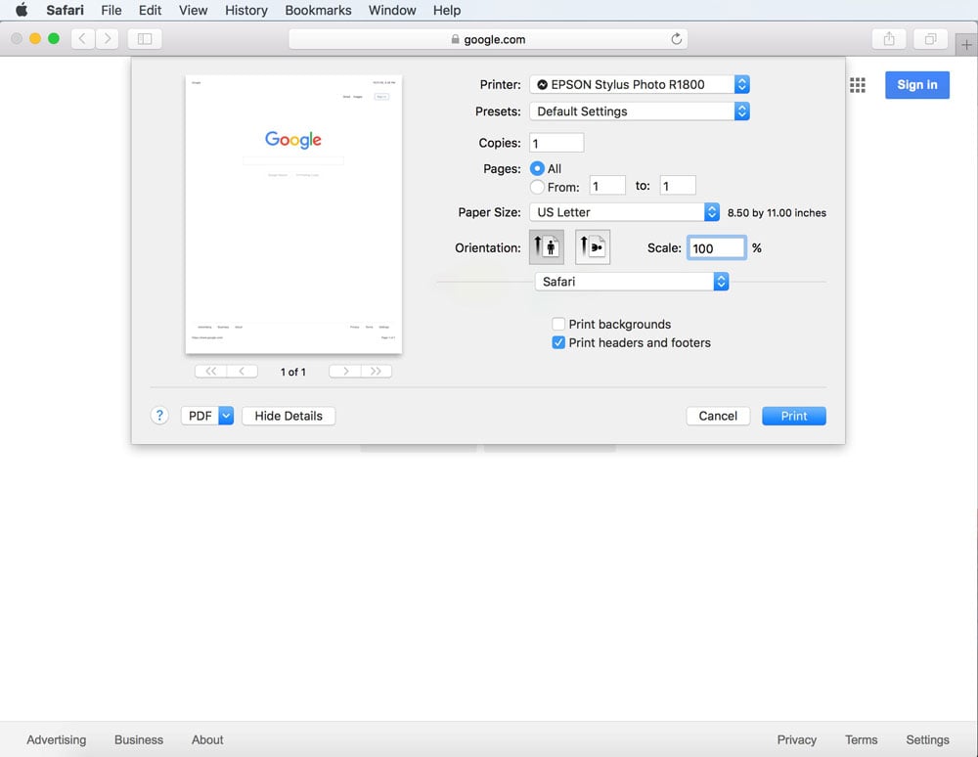Jump to first preview page

coord(211,371)
